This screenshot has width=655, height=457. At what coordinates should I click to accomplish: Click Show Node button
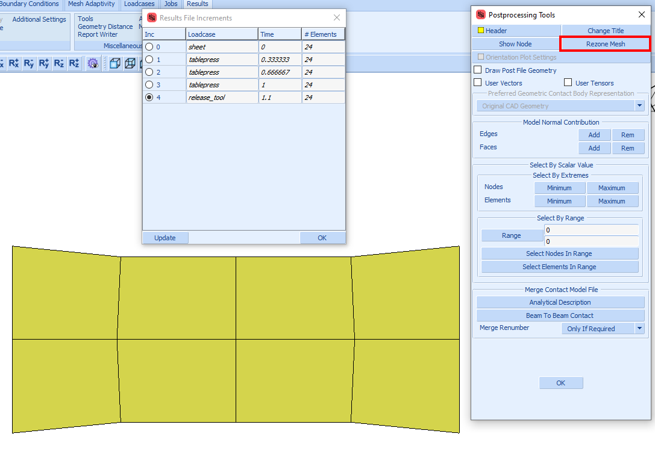point(515,44)
